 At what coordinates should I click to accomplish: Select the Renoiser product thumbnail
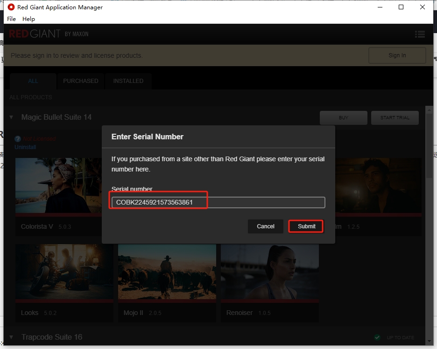[x=270, y=272]
